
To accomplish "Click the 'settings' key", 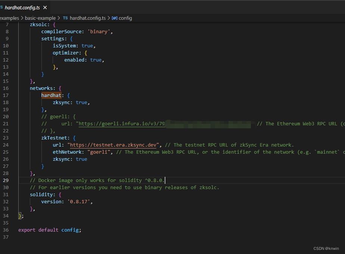I will click(x=53, y=39).
